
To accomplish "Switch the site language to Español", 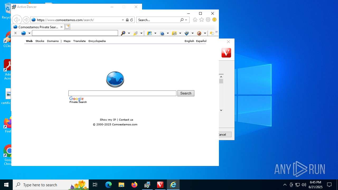I will point(201,41).
